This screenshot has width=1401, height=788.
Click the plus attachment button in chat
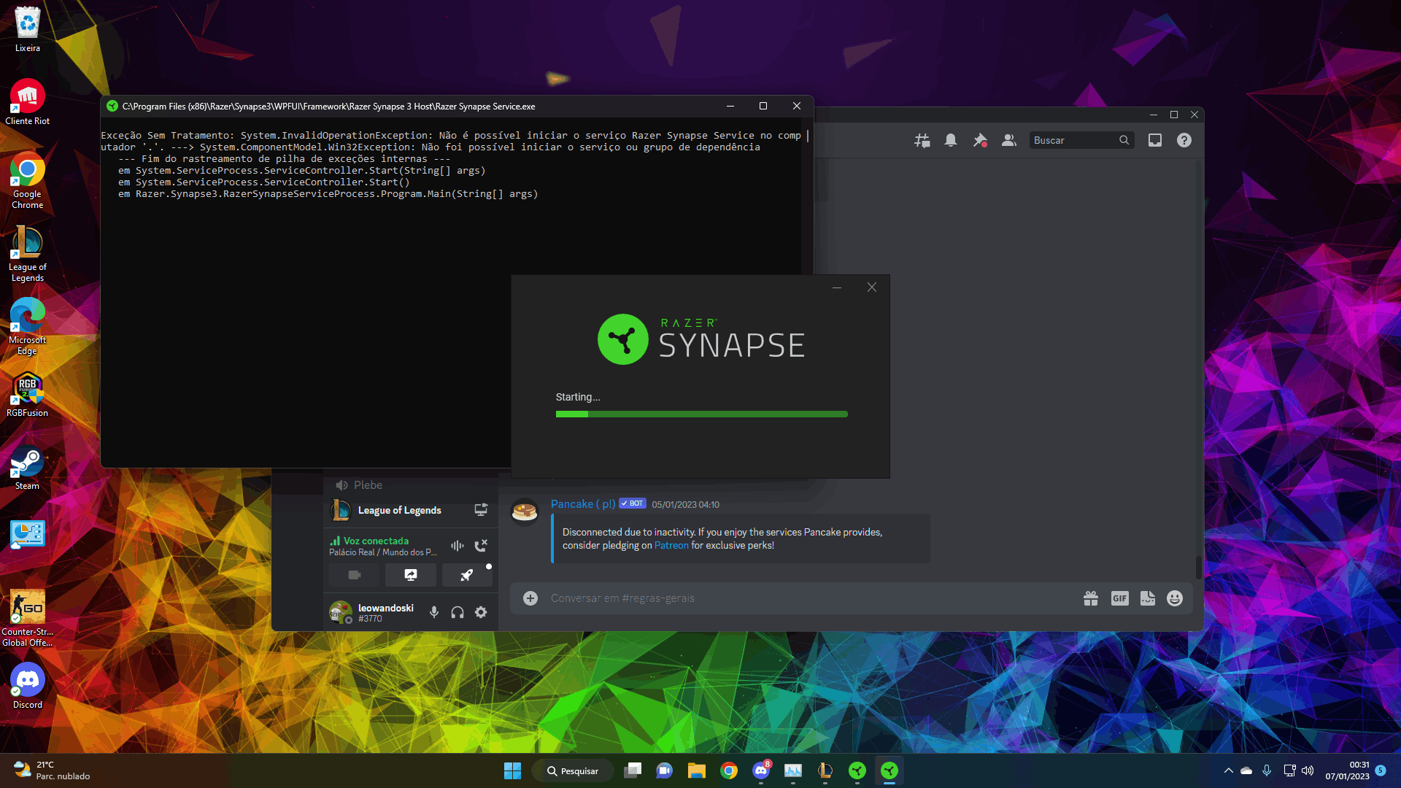(530, 598)
